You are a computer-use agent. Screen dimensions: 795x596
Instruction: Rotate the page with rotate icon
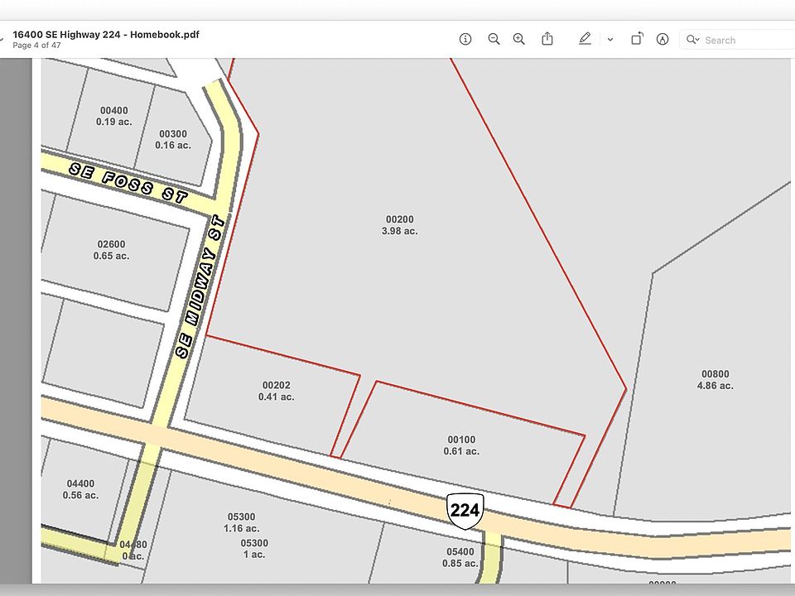coord(637,39)
